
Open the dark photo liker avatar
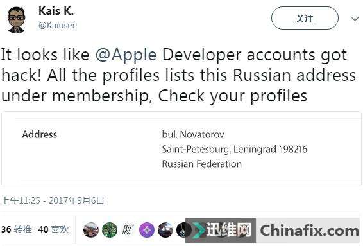tap(165, 230)
